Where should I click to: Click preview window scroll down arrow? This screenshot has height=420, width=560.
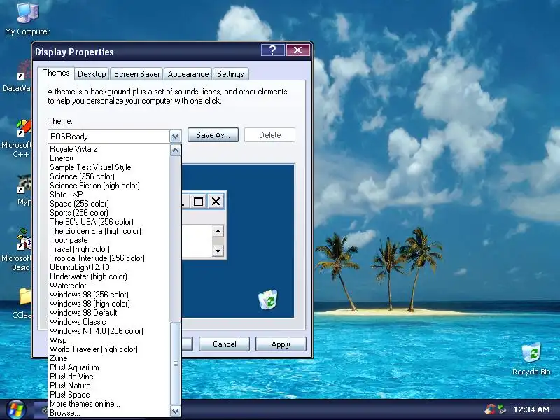pos(218,251)
